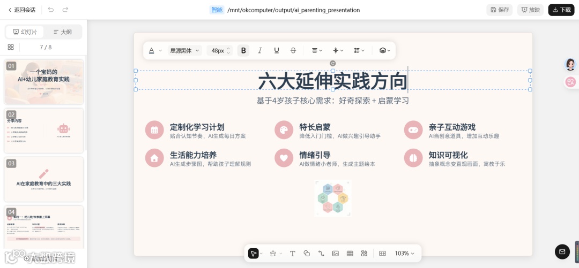Select slide 02 分享内容 thumbnail

pos(43,131)
